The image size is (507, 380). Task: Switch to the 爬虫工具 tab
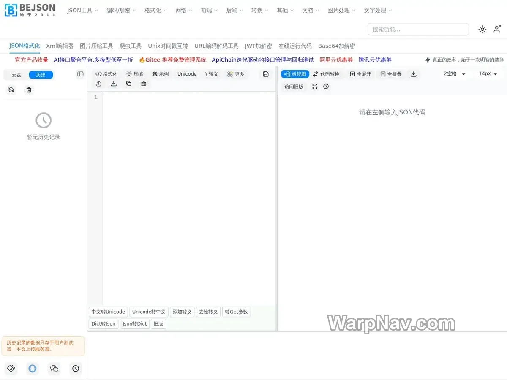coord(131,46)
